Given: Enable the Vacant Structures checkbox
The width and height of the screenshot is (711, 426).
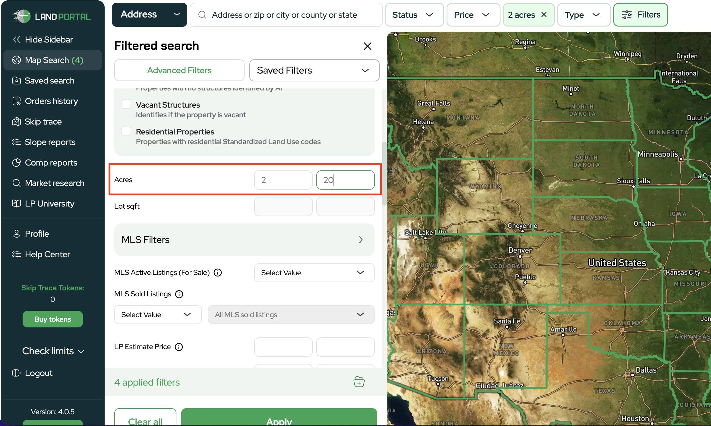Looking at the screenshot, I should 126,104.
